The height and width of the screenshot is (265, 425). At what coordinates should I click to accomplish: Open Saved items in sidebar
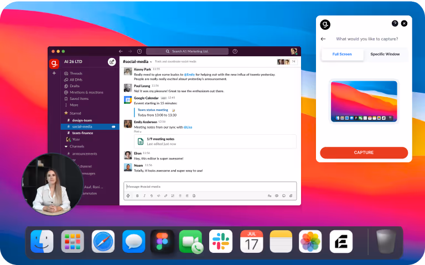coord(76,99)
